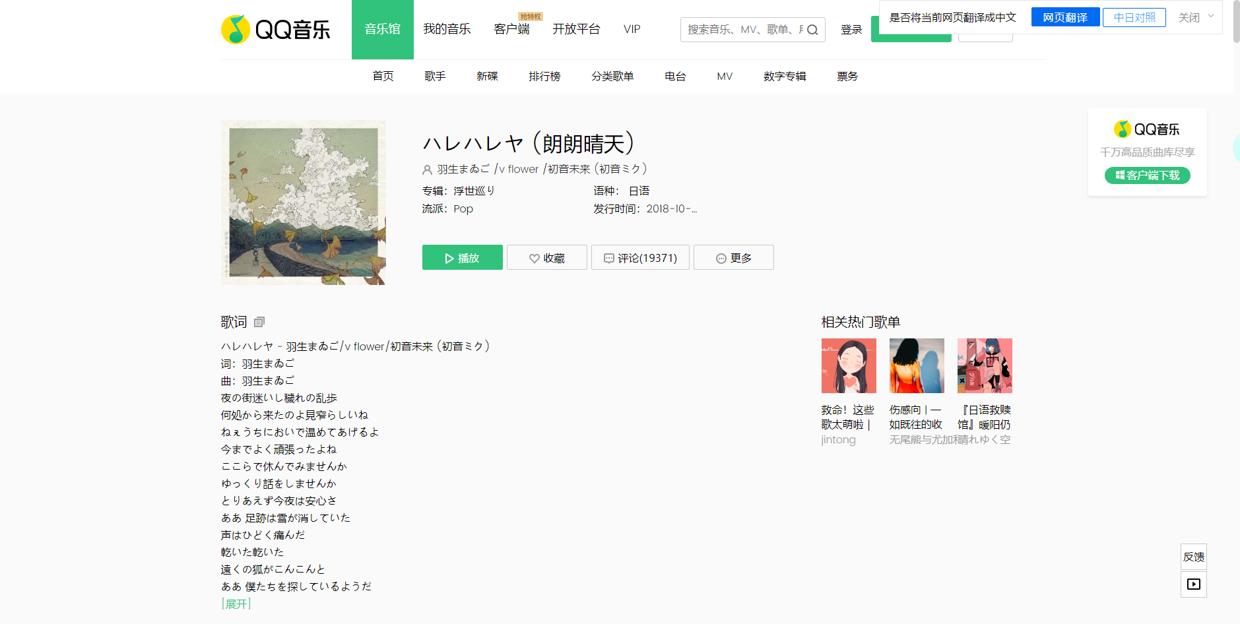Toggle 中日对照 bilingual translation mode
This screenshot has width=1240, height=624.
1134,18
